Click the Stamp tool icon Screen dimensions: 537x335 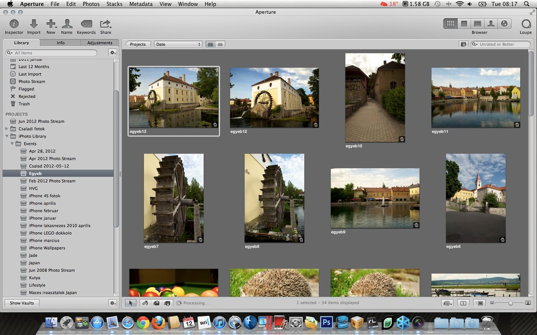[167, 303]
